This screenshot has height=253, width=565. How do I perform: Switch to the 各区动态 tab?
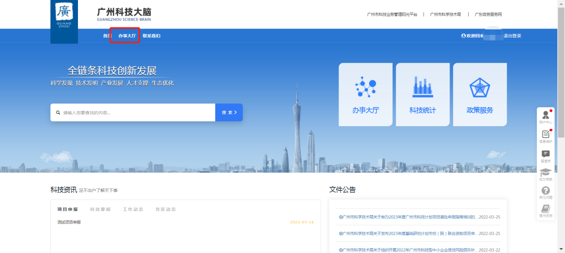(165, 209)
